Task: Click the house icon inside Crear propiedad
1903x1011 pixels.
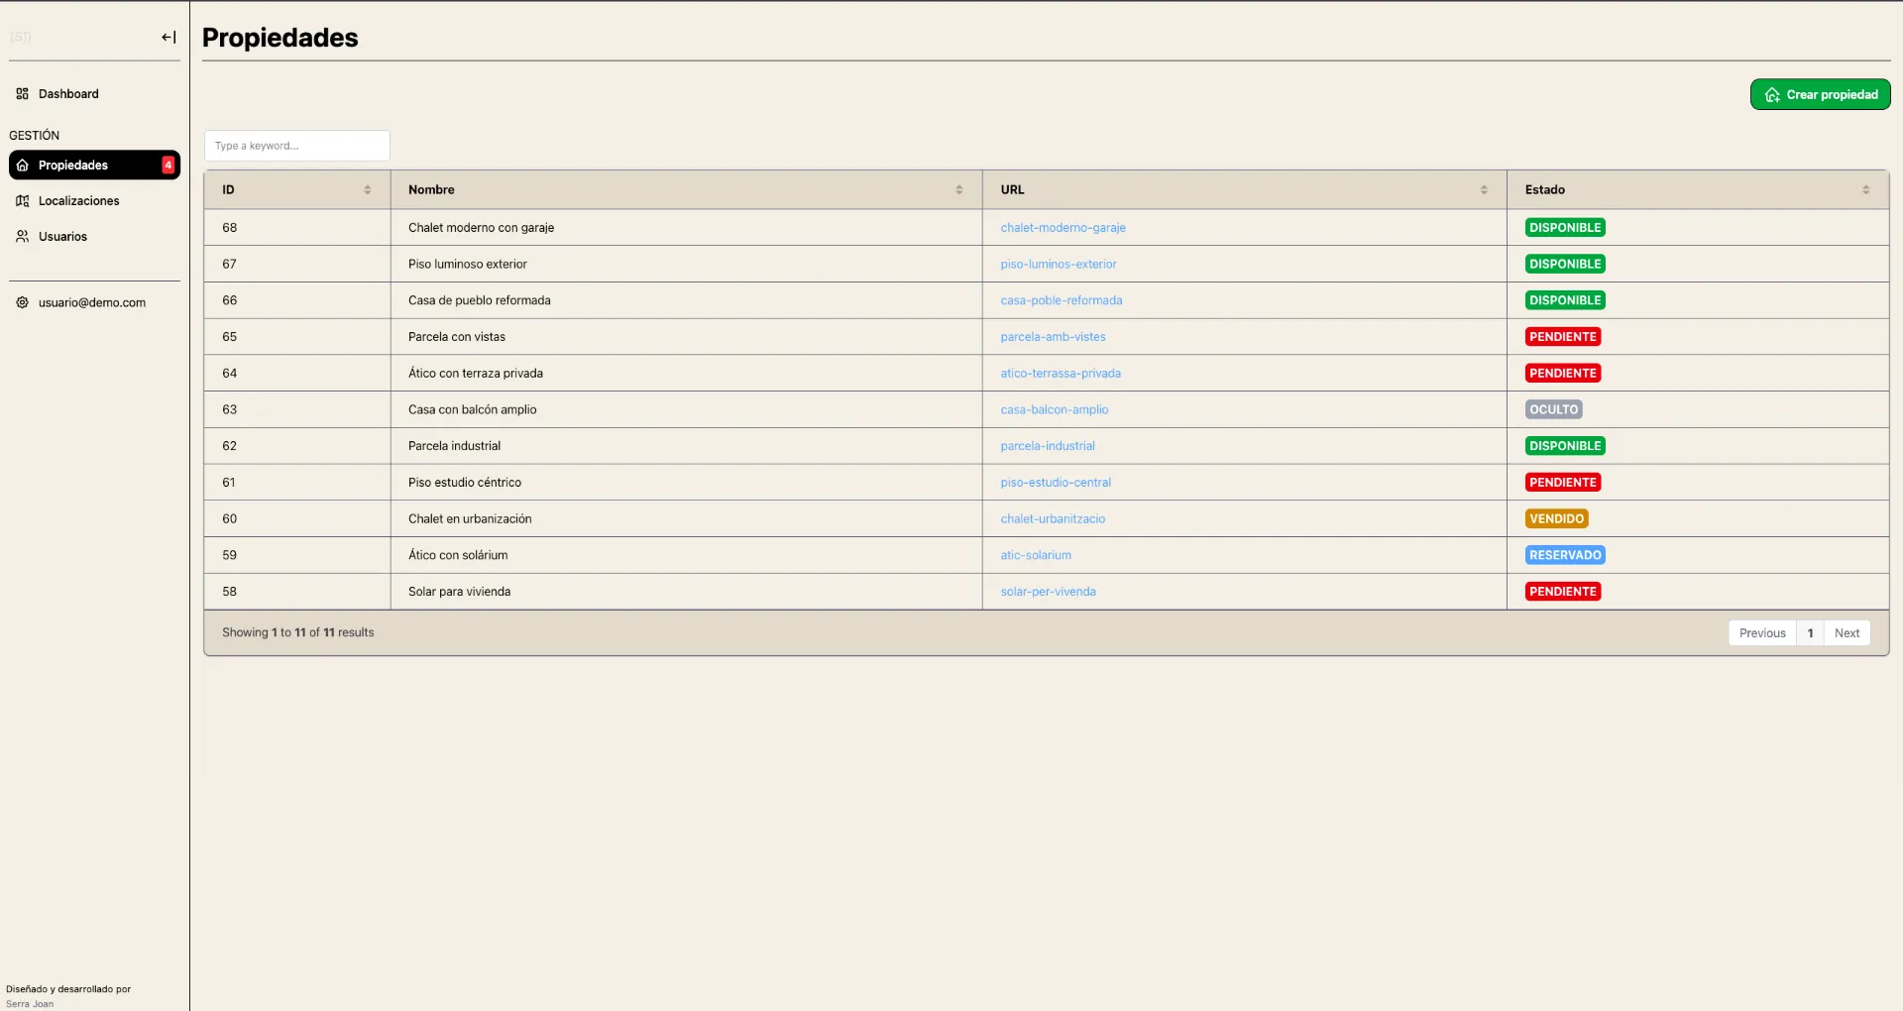Action: pos(1774,94)
